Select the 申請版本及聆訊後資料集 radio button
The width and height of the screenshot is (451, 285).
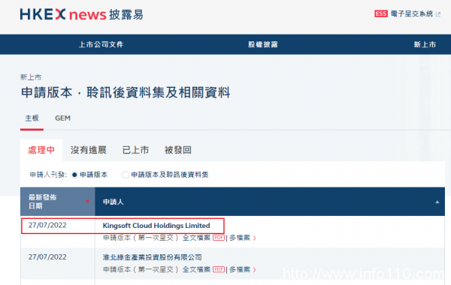[126, 175]
